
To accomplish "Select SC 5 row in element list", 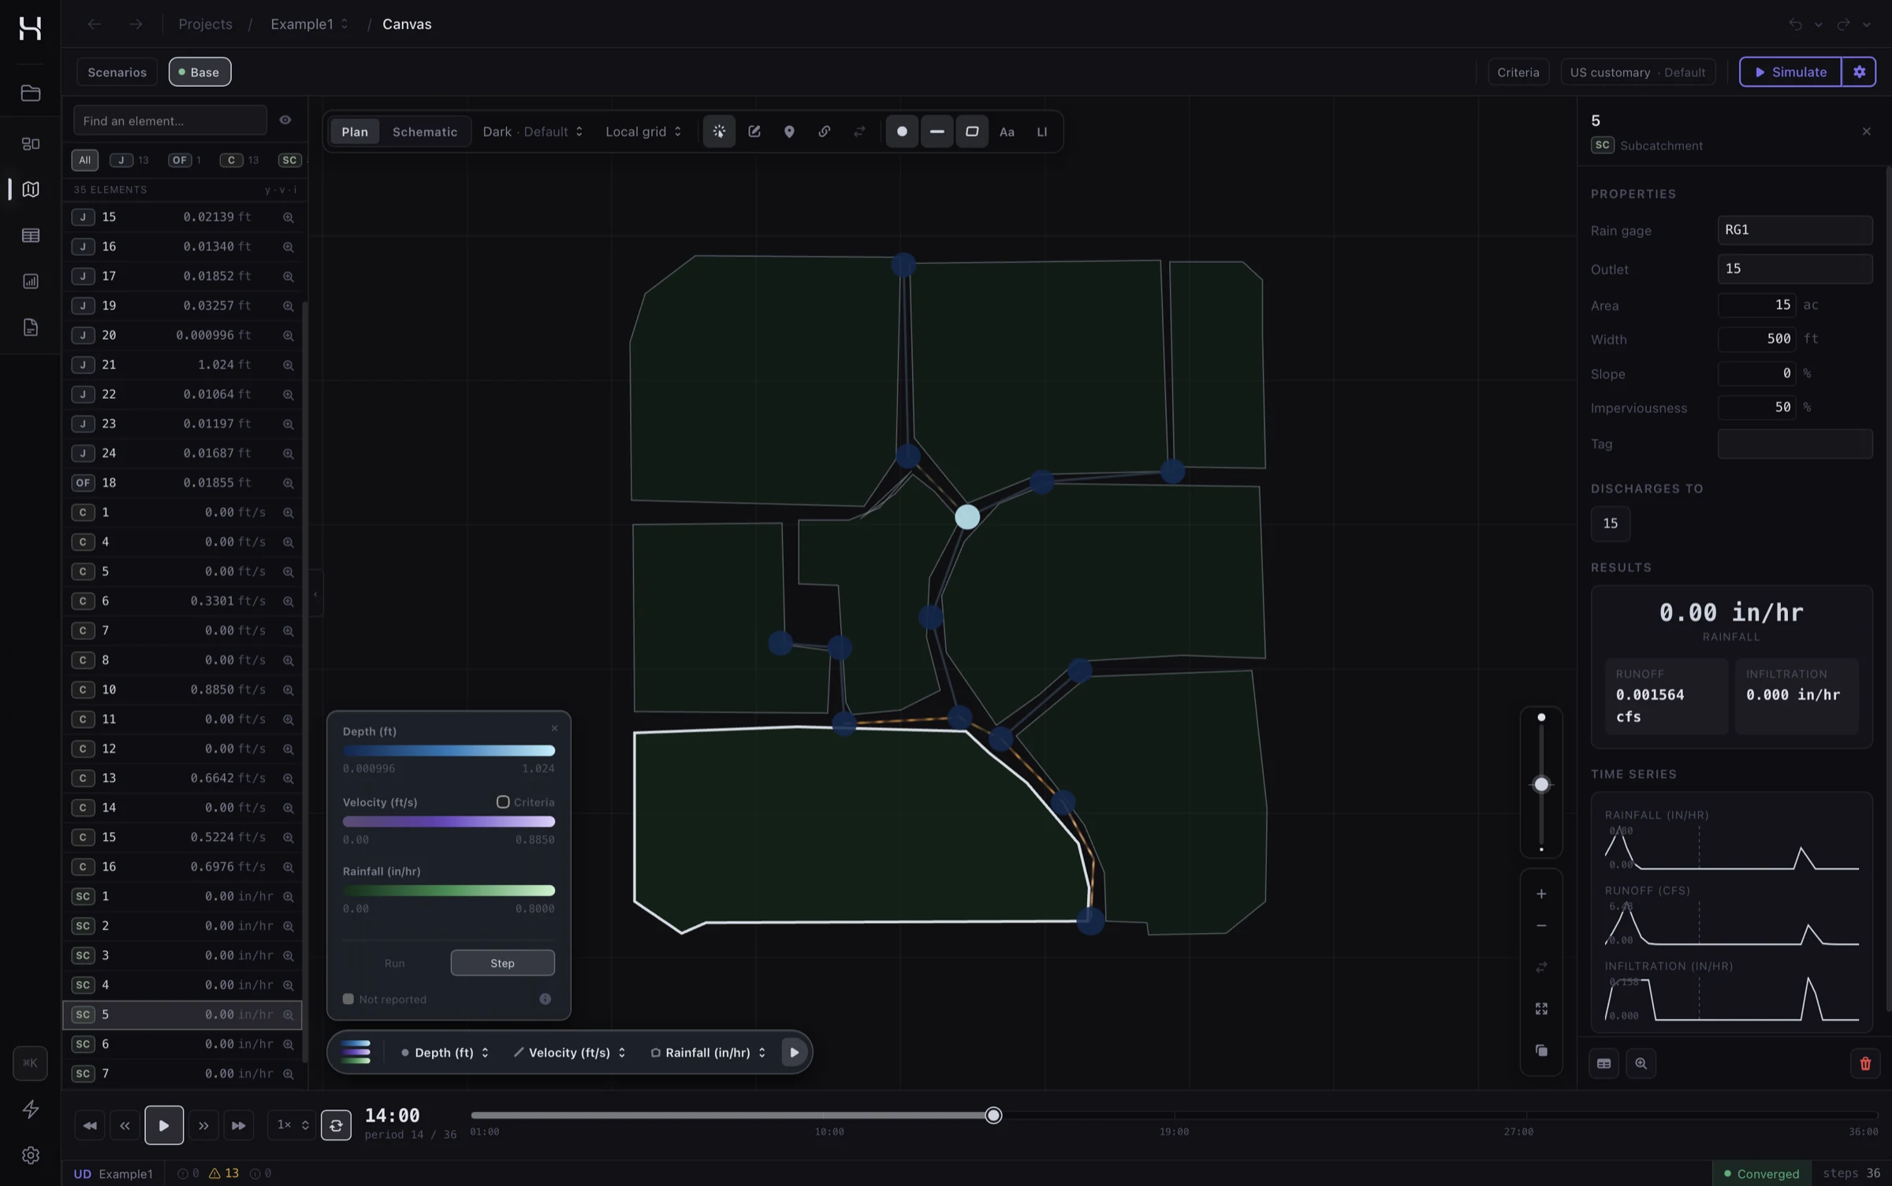I will click(x=182, y=1015).
